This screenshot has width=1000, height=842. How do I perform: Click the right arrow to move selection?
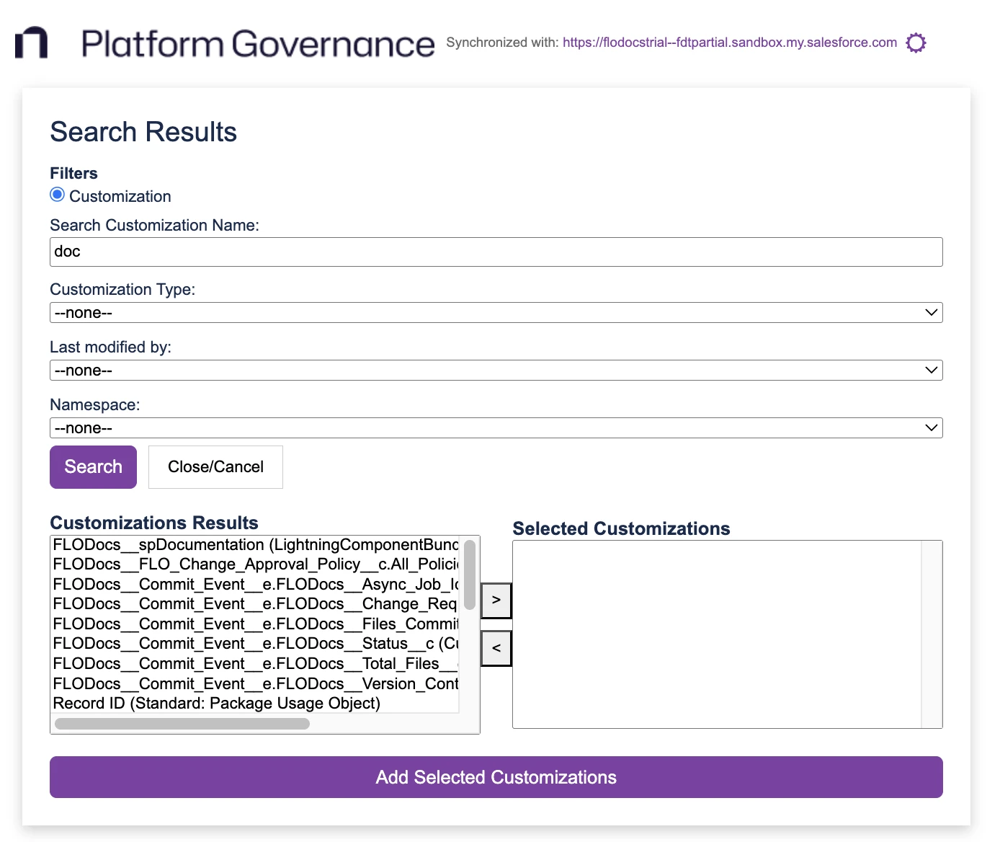pyautogui.click(x=496, y=601)
